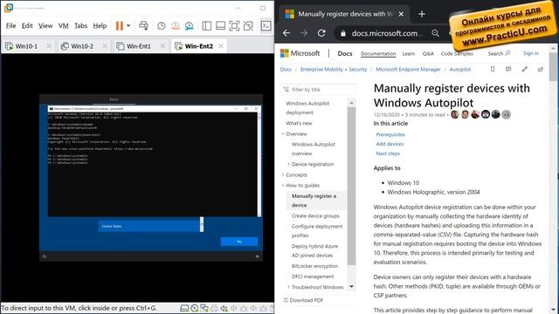The image size is (559, 314).
Task: Click the hard disk status icon in VMware status bar
Action: coord(184,308)
